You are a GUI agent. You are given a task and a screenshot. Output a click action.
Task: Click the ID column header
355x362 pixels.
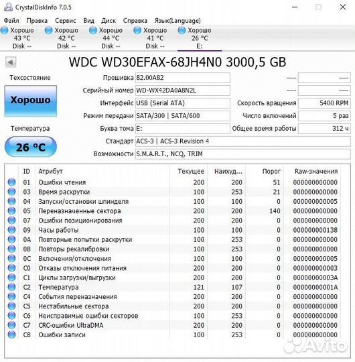27,172
